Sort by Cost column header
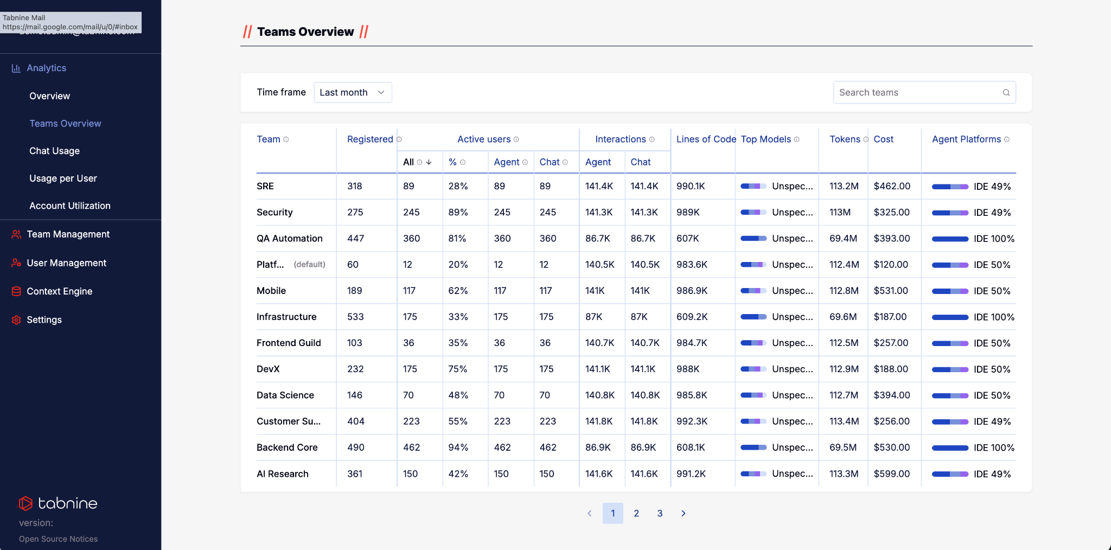The height and width of the screenshot is (550, 1111). [884, 139]
